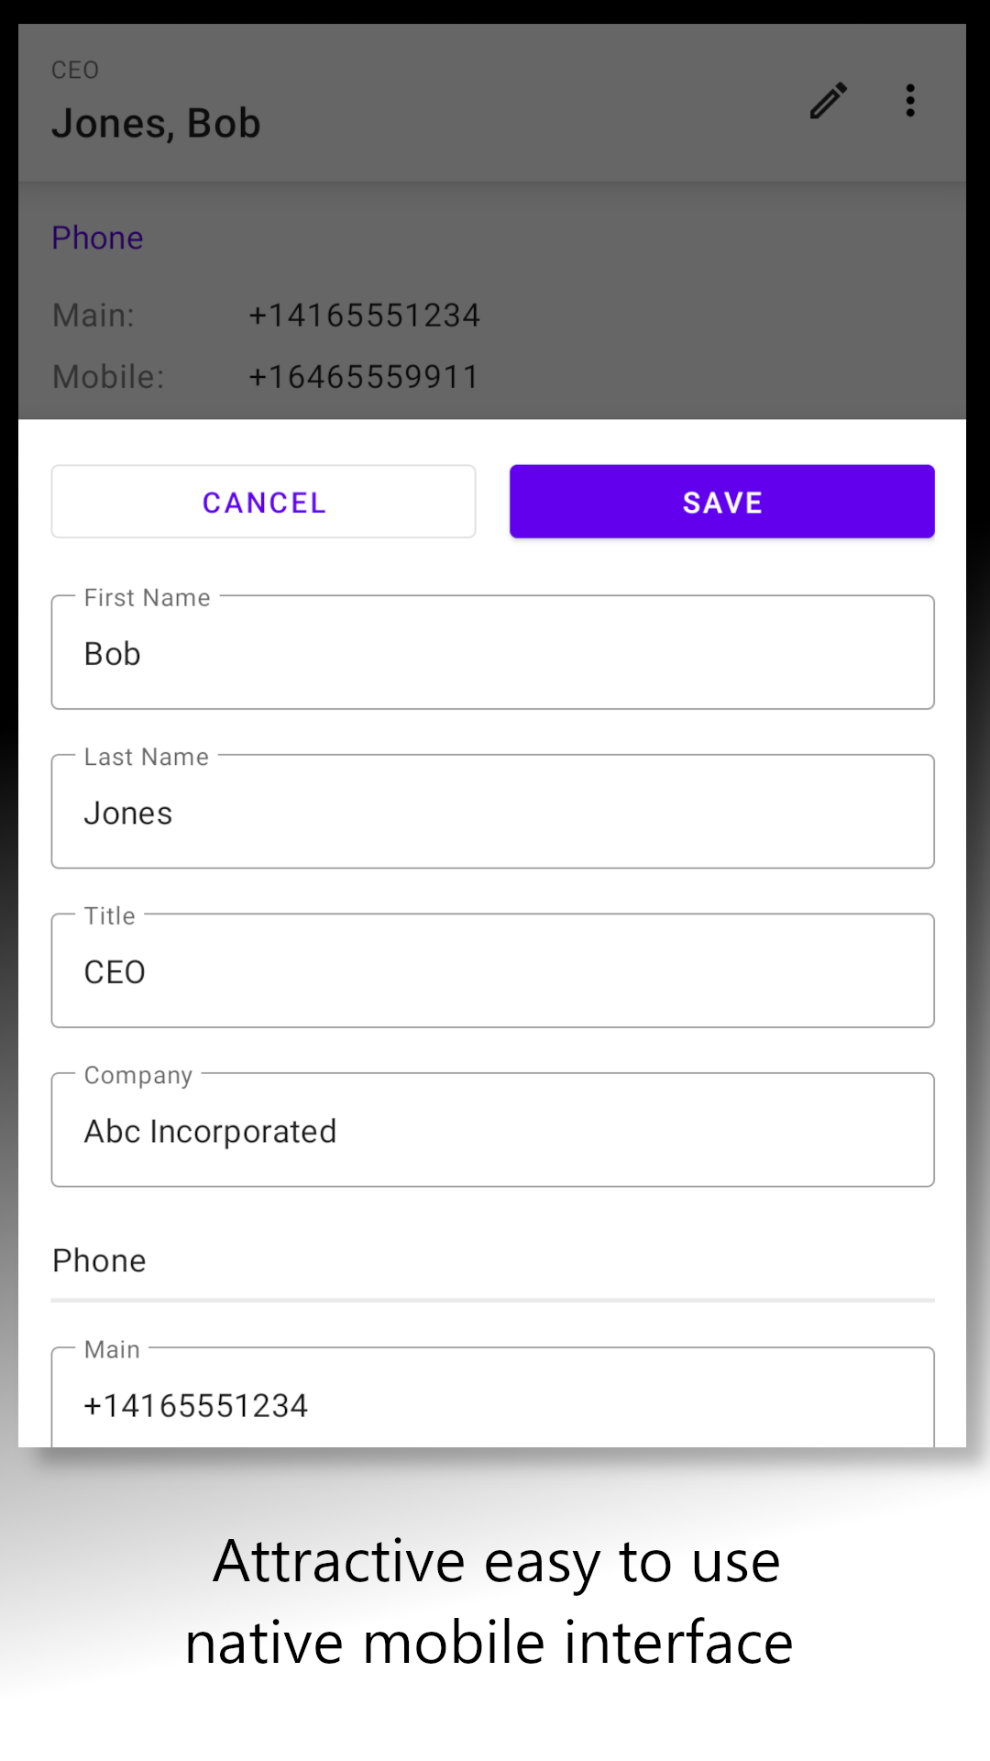
Task: Open the three-dot overflow menu
Action: [x=909, y=101]
